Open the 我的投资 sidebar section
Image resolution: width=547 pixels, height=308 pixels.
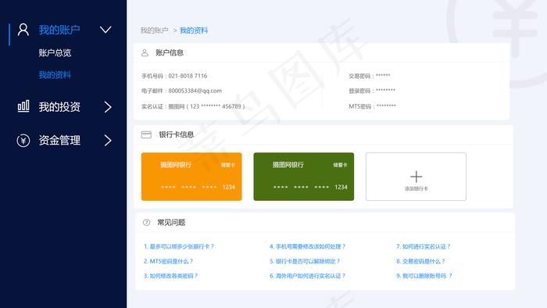[x=59, y=107]
